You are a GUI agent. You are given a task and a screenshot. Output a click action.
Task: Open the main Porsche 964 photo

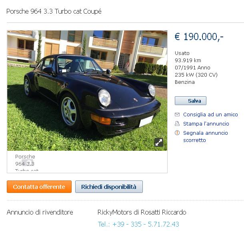point(87,91)
